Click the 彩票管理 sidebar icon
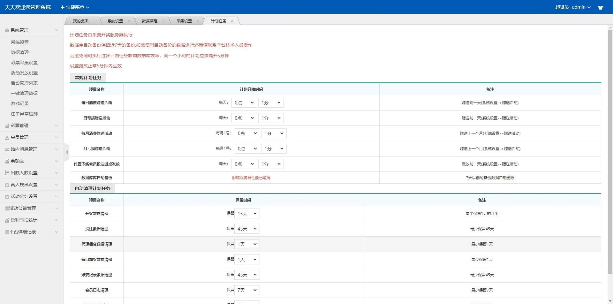Viewport: 613px width, 304px height. [6, 125]
